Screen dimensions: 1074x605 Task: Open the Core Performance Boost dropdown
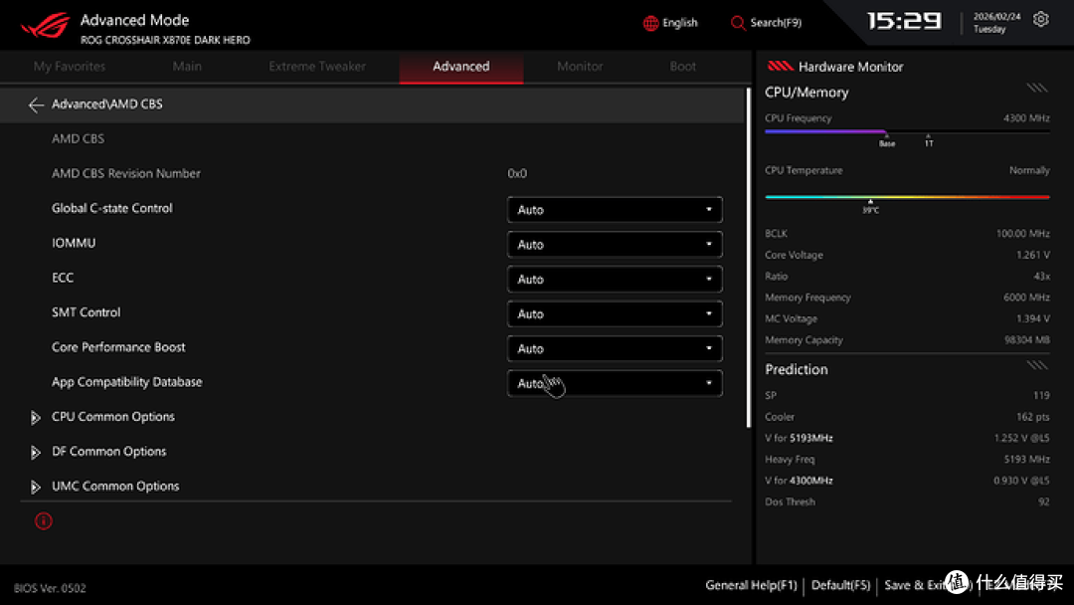click(x=615, y=348)
